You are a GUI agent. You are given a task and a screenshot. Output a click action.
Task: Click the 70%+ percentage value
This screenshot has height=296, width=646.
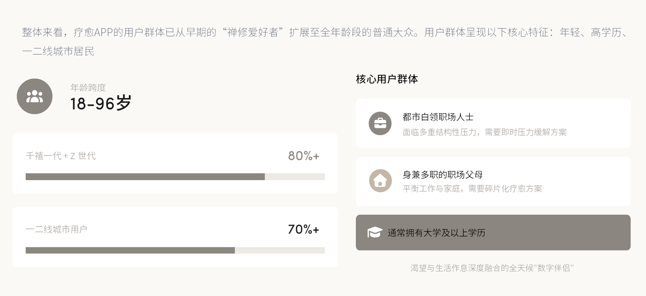pos(303,229)
